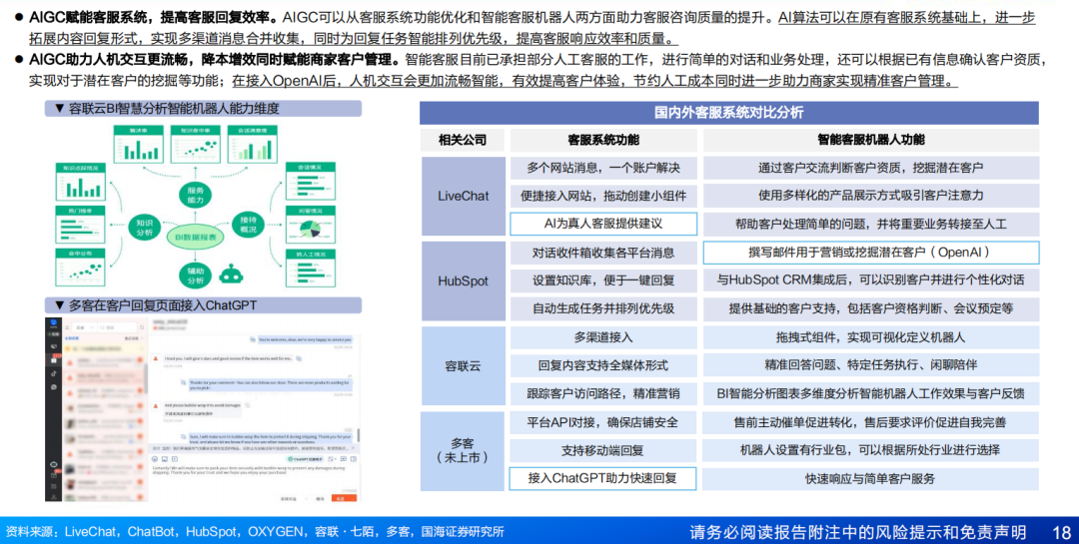Click the cell 支持移动端回复
1079x544 pixels.
click(x=602, y=450)
